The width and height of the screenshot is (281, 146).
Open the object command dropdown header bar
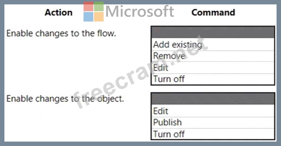click(x=213, y=98)
